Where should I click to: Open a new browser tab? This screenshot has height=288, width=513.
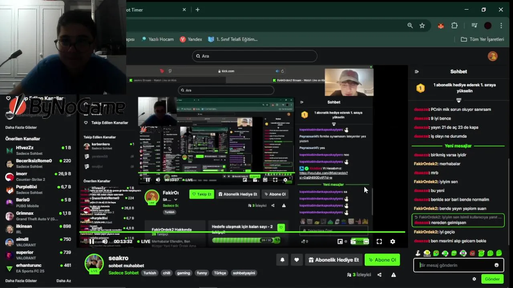[198, 10]
